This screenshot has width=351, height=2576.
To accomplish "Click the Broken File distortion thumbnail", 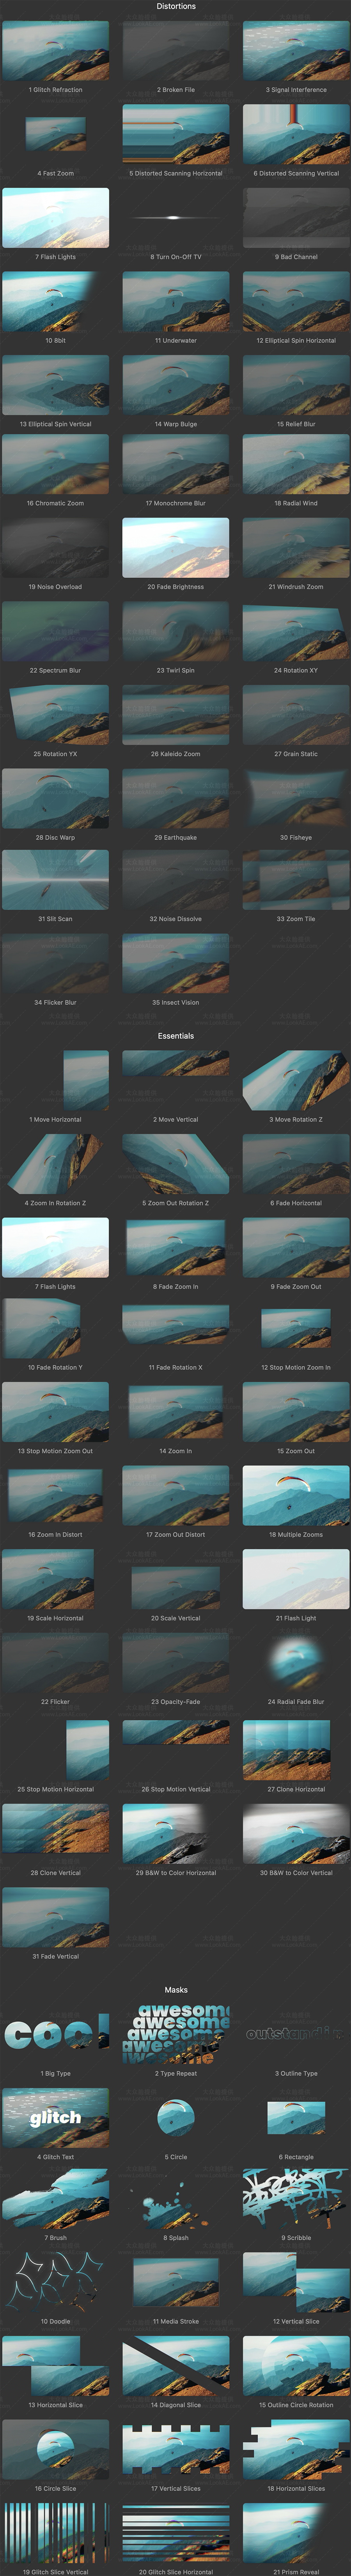I will coord(175,51).
